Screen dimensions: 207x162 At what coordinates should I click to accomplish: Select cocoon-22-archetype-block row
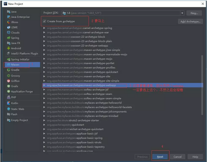(x=122, y=37)
